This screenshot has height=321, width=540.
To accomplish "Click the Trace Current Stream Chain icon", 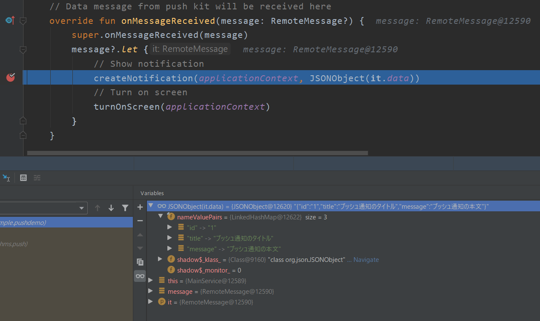I will click(37, 178).
